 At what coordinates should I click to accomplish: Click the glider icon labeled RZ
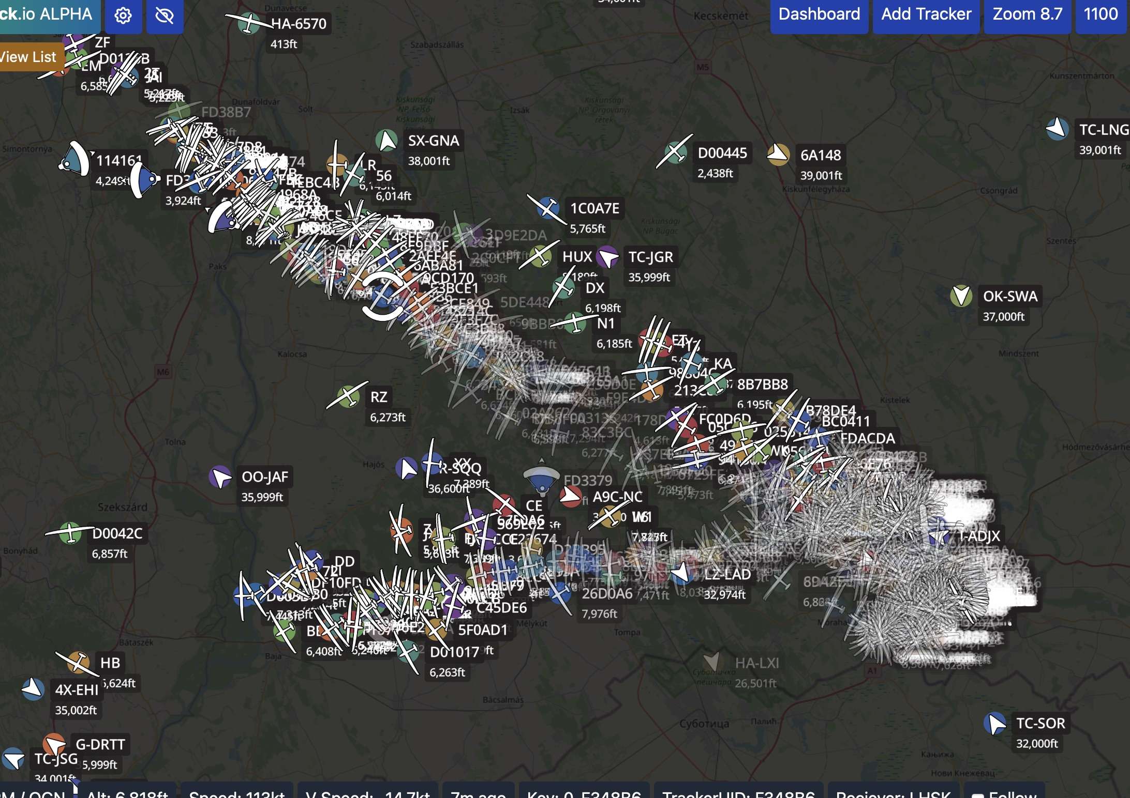[x=348, y=396]
